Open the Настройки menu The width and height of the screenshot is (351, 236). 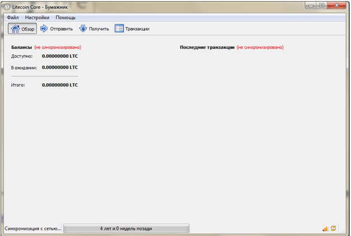click(x=37, y=17)
